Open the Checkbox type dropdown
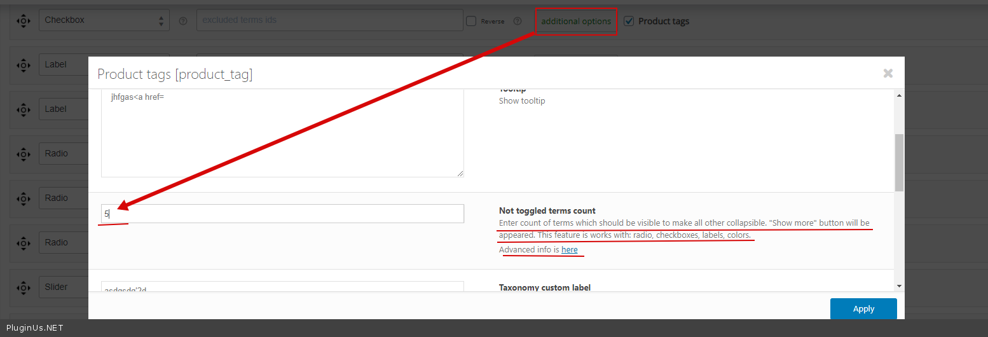 pyautogui.click(x=104, y=20)
